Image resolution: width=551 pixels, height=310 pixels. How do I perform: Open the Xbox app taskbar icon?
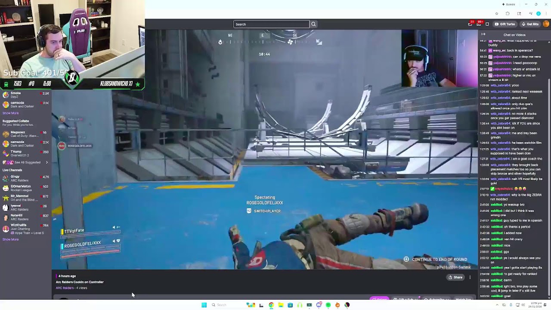point(309,305)
